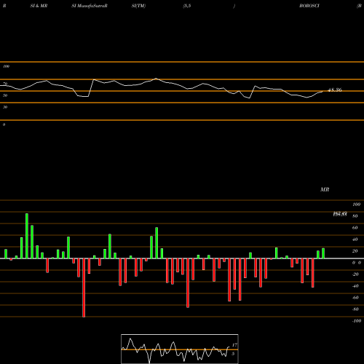
Task: Select the MR heading above the histogram
Action: (x=325, y=189)
